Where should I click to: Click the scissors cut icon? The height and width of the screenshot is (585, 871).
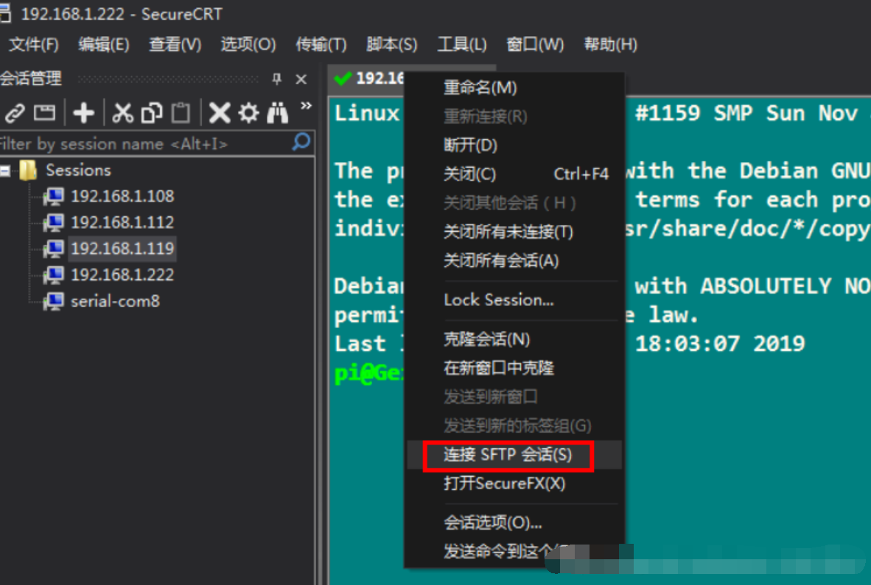point(123,113)
